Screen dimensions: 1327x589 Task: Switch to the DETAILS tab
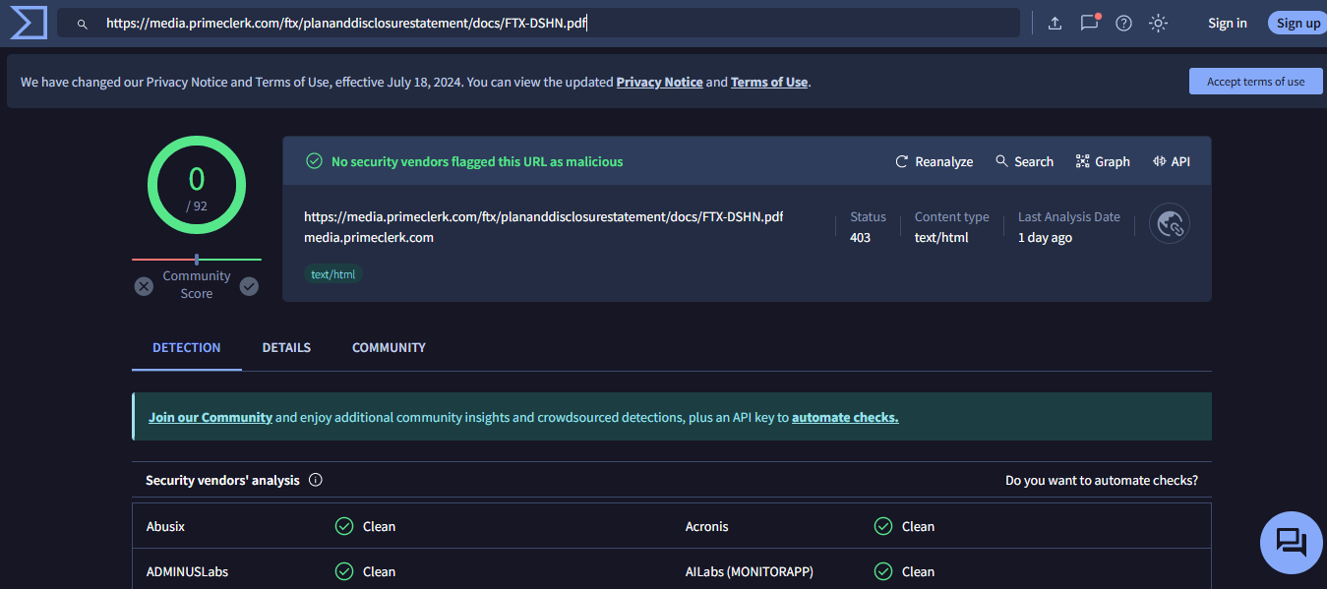[286, 347]
